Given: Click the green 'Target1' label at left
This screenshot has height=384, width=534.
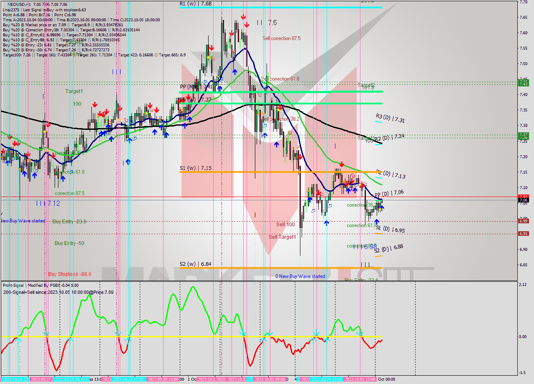Looking at the screenshot, I should coord(74,91).
